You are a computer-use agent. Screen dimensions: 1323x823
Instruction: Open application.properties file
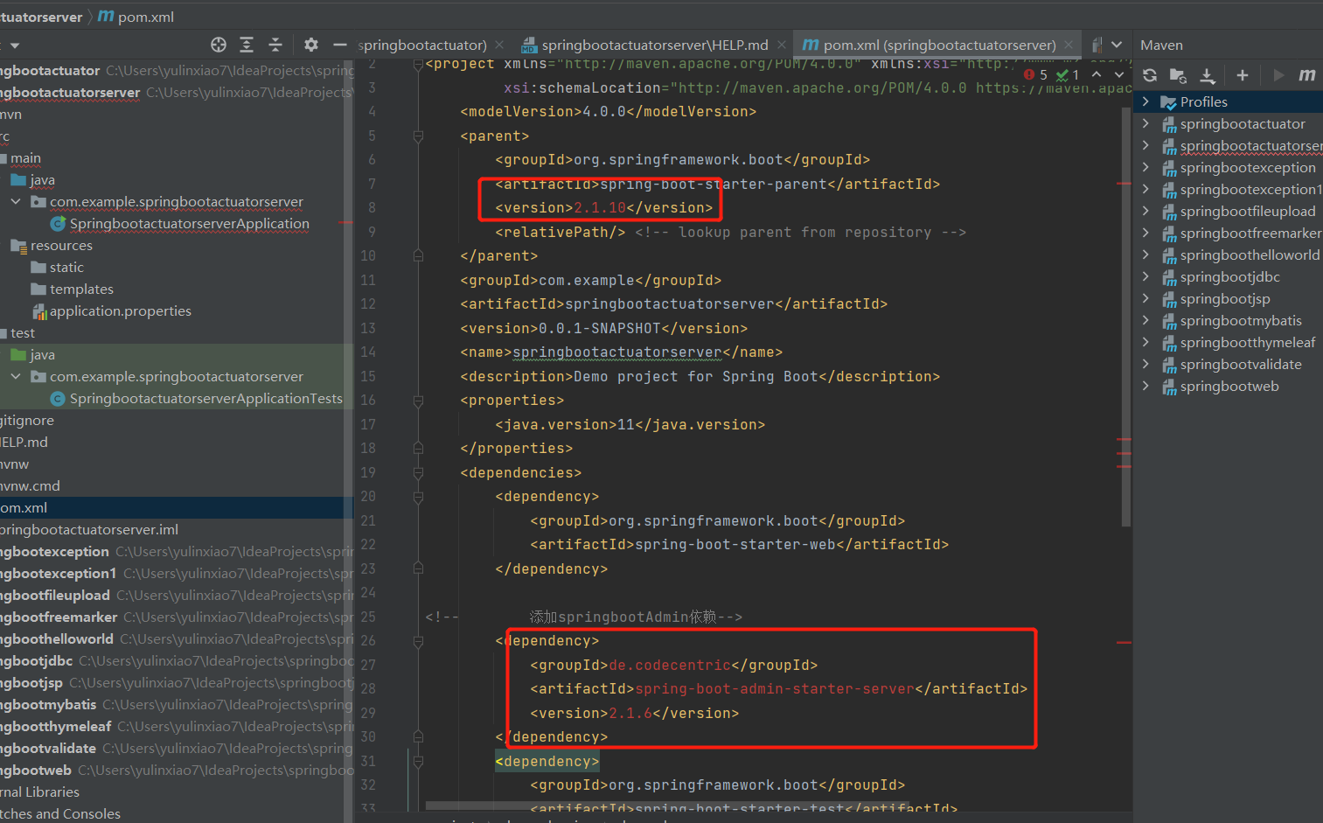click(x=120, y=310)
